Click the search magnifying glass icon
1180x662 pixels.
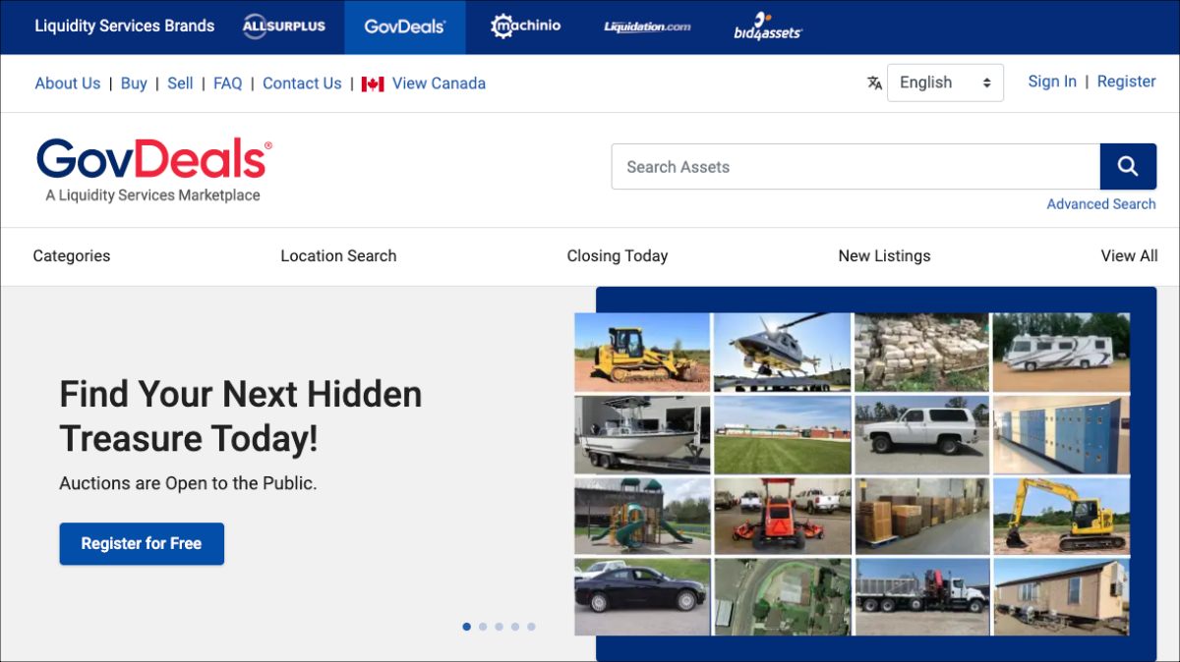click(x=1128, y=166)
